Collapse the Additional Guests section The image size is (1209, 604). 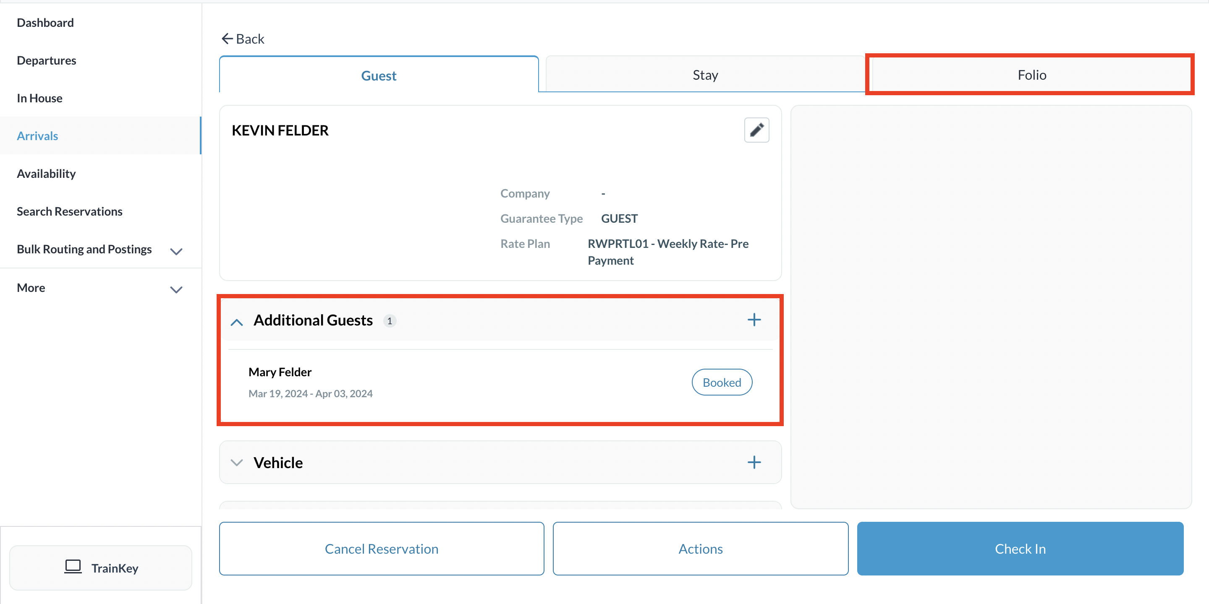[237, 322]
